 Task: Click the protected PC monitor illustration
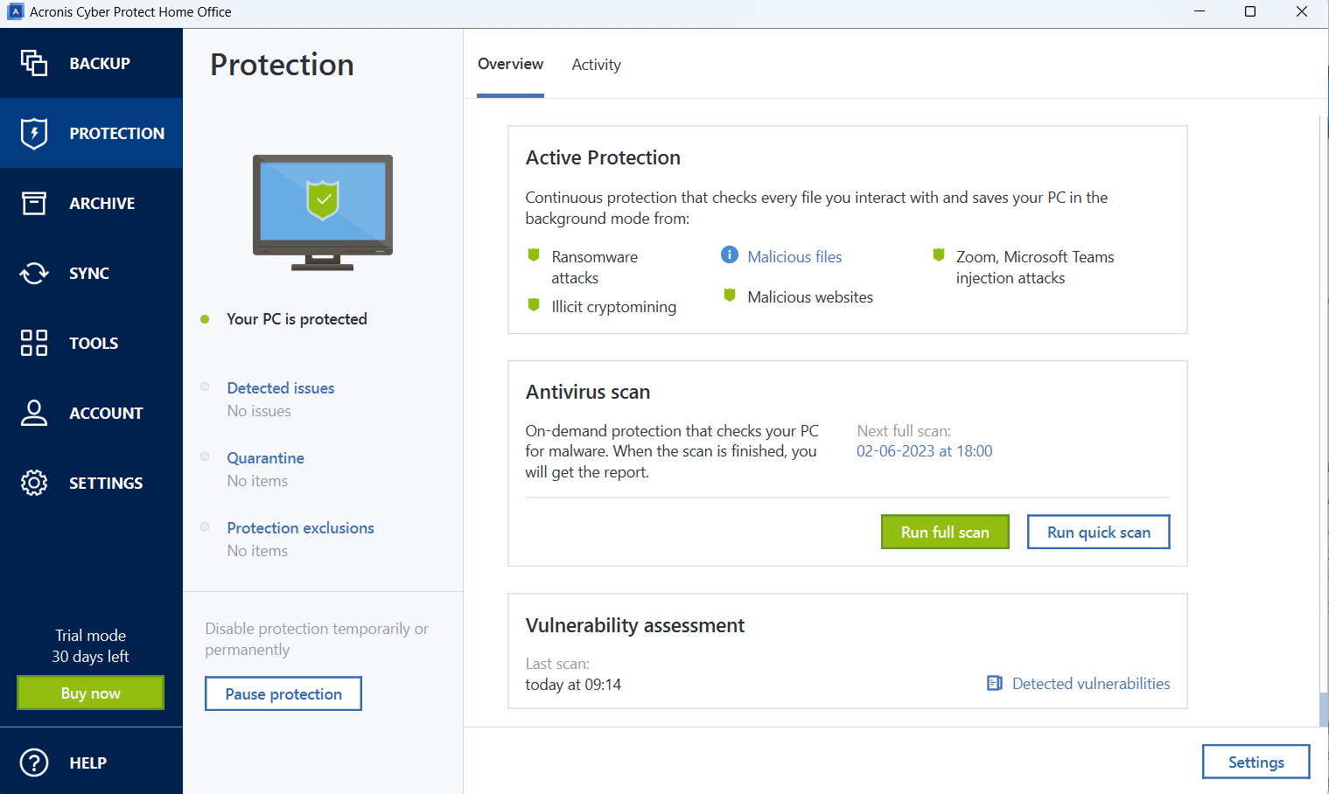[323, 212]
